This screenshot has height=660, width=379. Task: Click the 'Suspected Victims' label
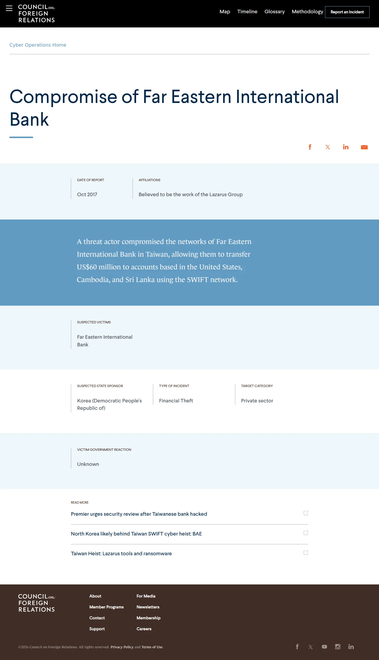(x=94, y=322)
